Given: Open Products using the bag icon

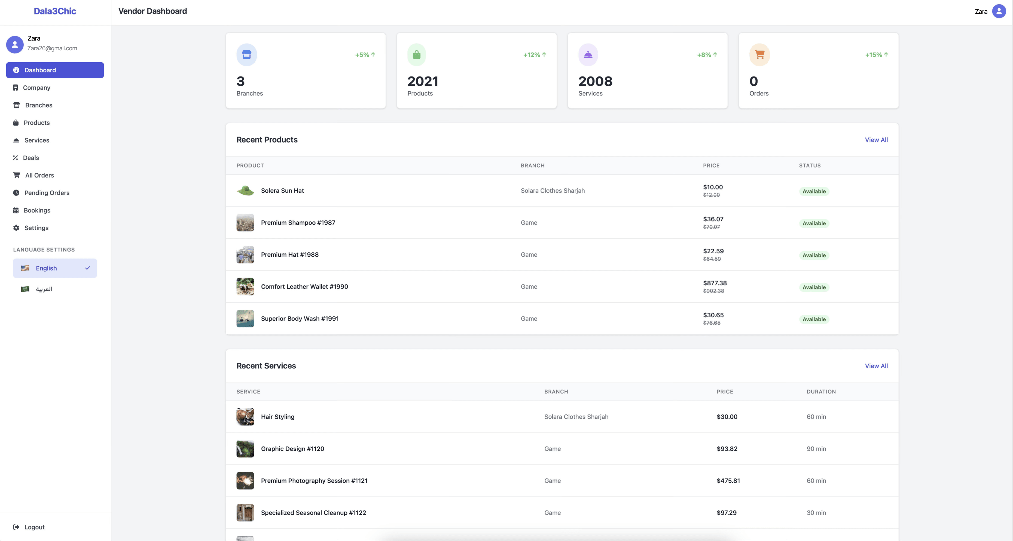Looking at the screenshot, I should coord(16,122).
